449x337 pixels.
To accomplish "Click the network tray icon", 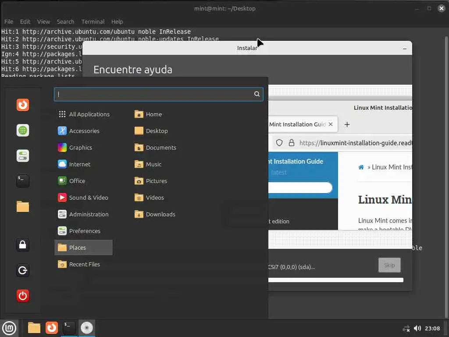I will click(406, 328).
